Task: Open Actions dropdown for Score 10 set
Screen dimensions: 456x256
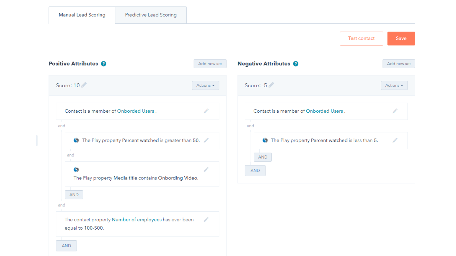Action: [205, 85]
